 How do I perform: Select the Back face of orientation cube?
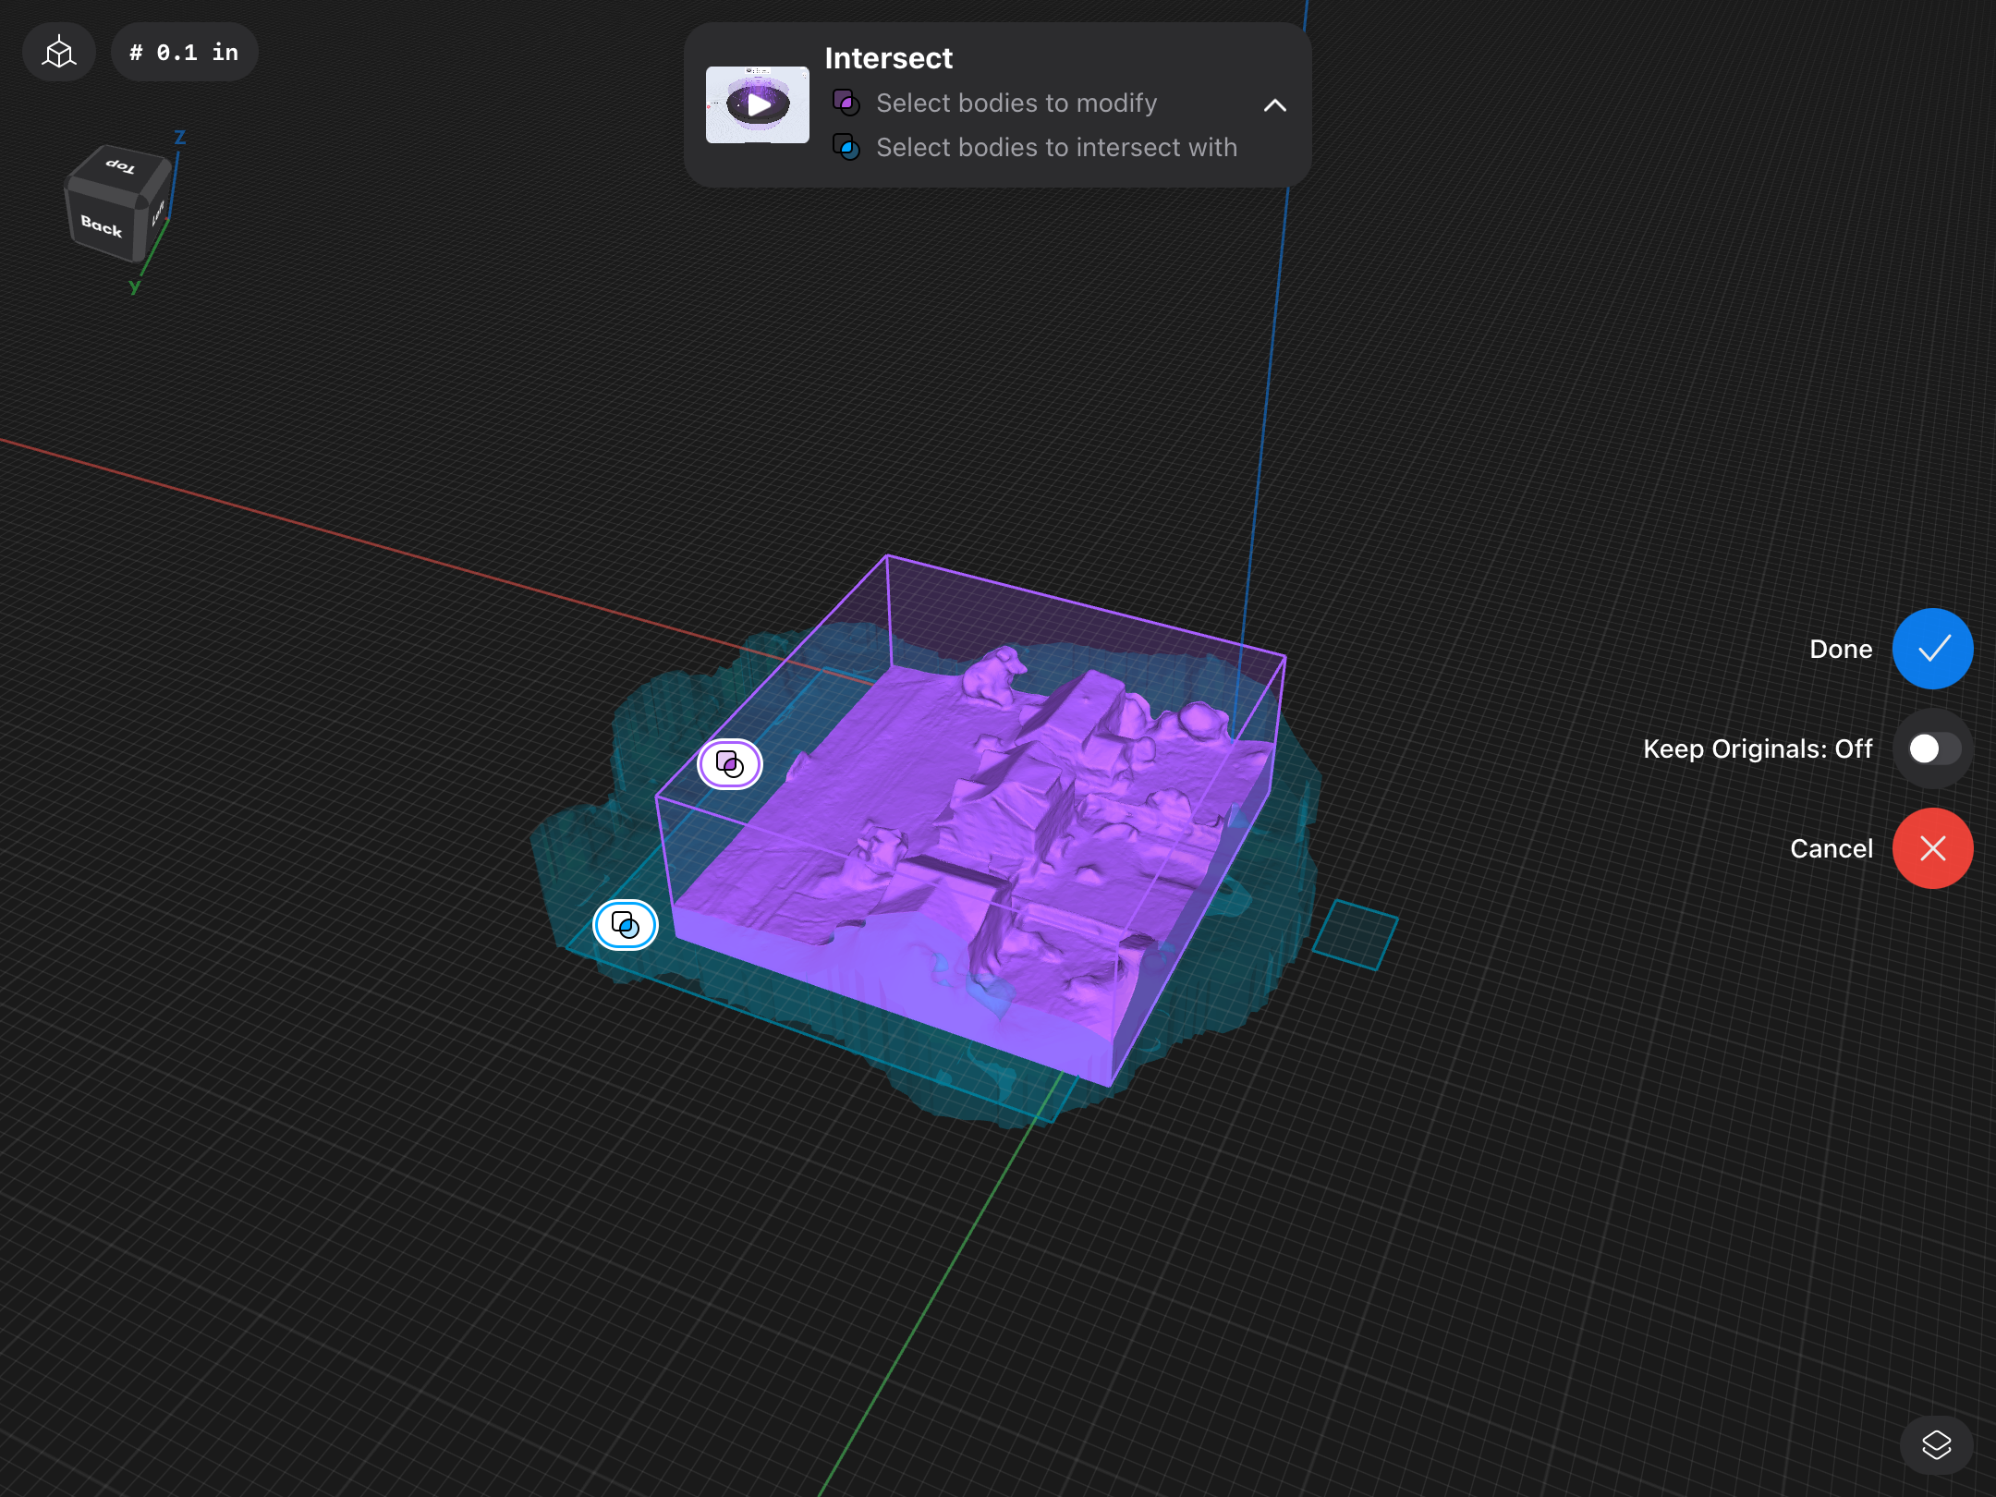(x=102, y=225)
